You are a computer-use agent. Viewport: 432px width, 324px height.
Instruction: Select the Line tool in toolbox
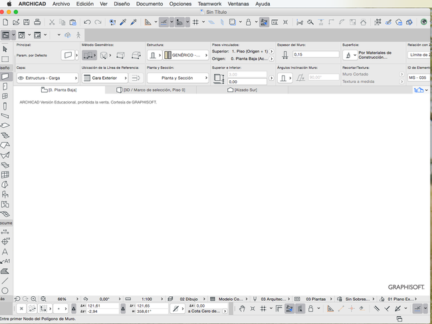click(x=5, y=281)
